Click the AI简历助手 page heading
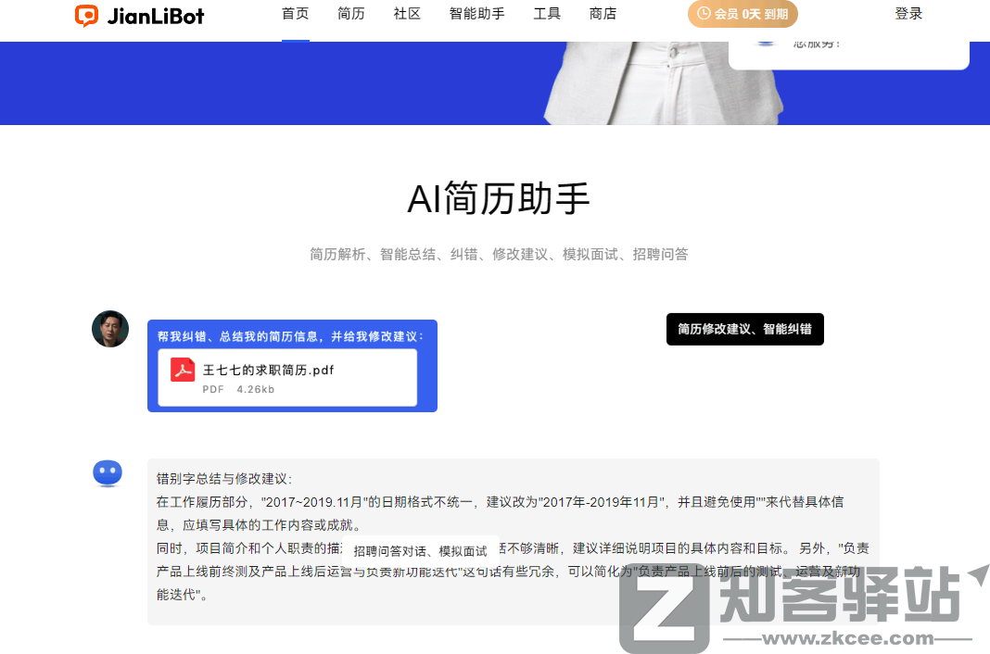 498,198
